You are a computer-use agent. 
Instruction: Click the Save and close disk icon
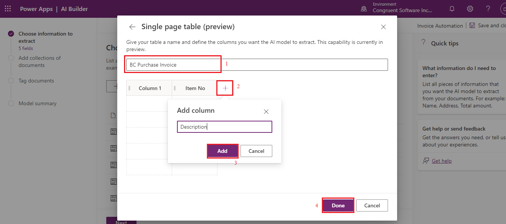pyautogui.click(x=472, y=25)
